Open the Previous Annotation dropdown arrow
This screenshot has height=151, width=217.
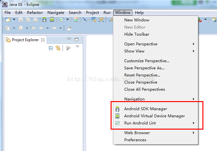(27, 28)
